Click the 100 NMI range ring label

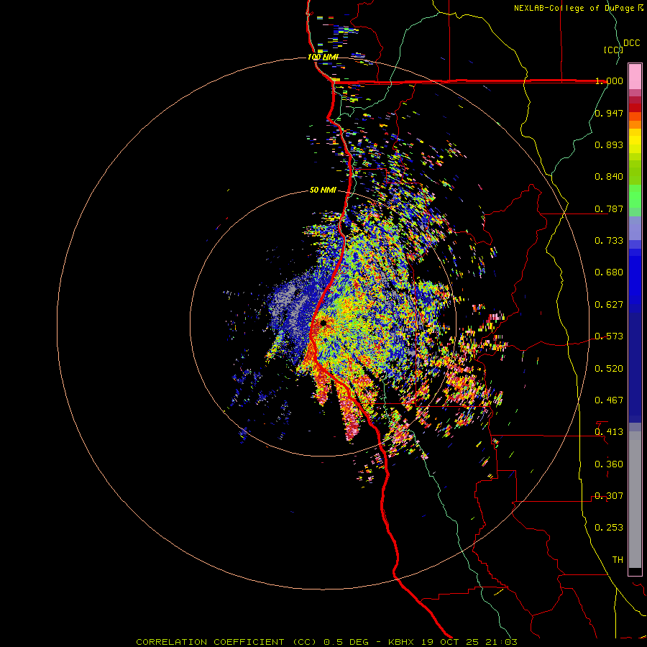(x=323, y=57)
